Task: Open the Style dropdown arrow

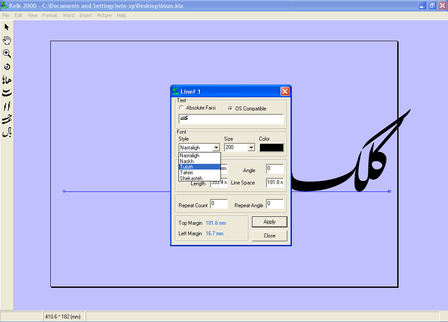Action: click(216, 148)
